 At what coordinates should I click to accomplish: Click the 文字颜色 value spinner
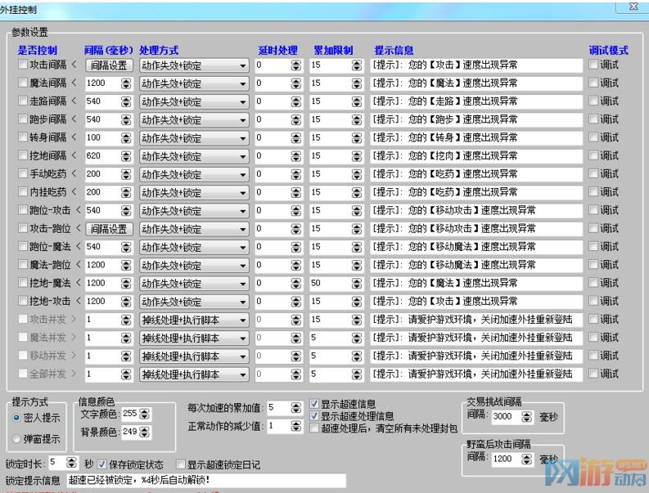(144, 414)
